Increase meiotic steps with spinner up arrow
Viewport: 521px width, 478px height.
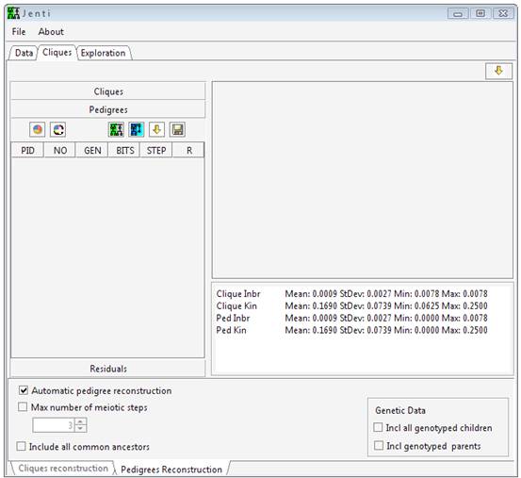coord(80,421)
